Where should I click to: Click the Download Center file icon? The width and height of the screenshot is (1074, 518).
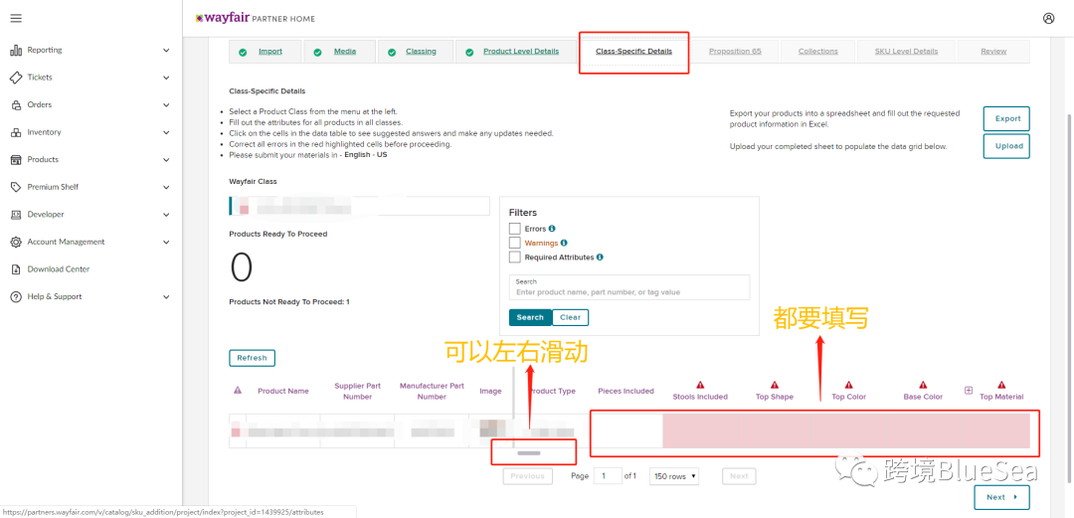click(16, 269)
